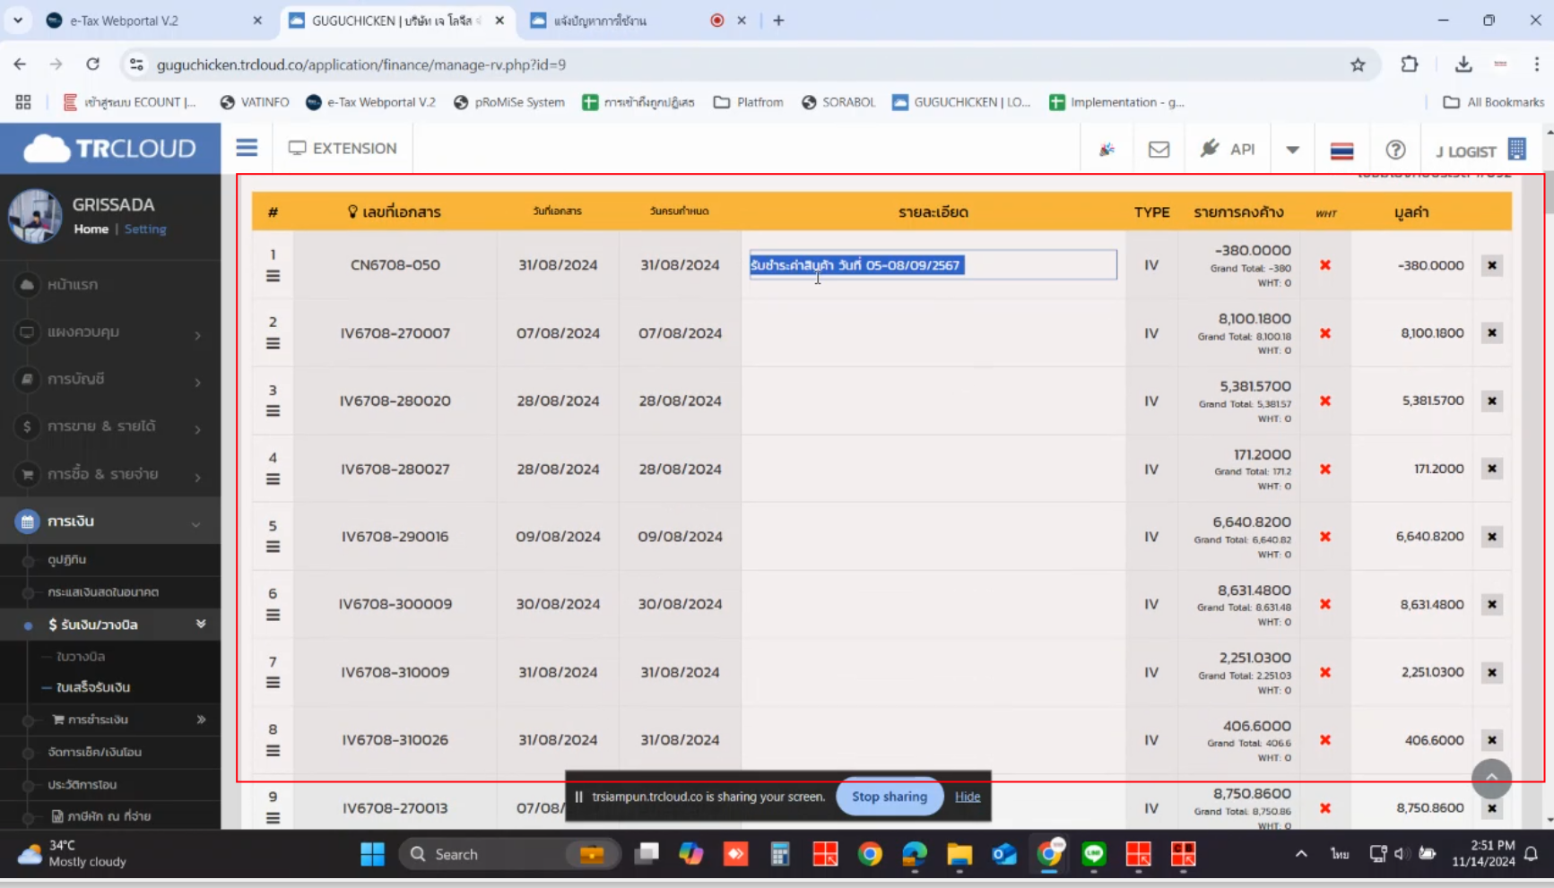Screen dimensions: 1554x888
Task: Remove row IV6708-290016 with its black X
Action: tap(1492, 537)
